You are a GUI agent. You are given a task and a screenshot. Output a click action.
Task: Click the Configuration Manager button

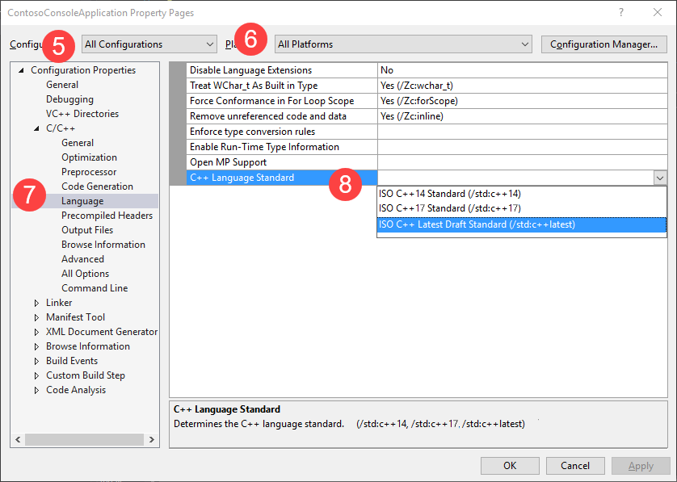603,44
